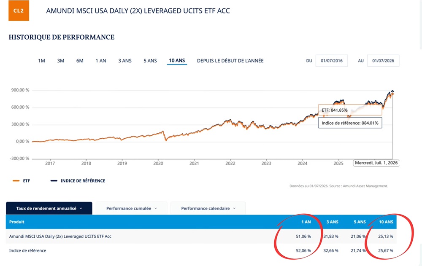
Task: Click the Produit column header
Action: point(17,222)
